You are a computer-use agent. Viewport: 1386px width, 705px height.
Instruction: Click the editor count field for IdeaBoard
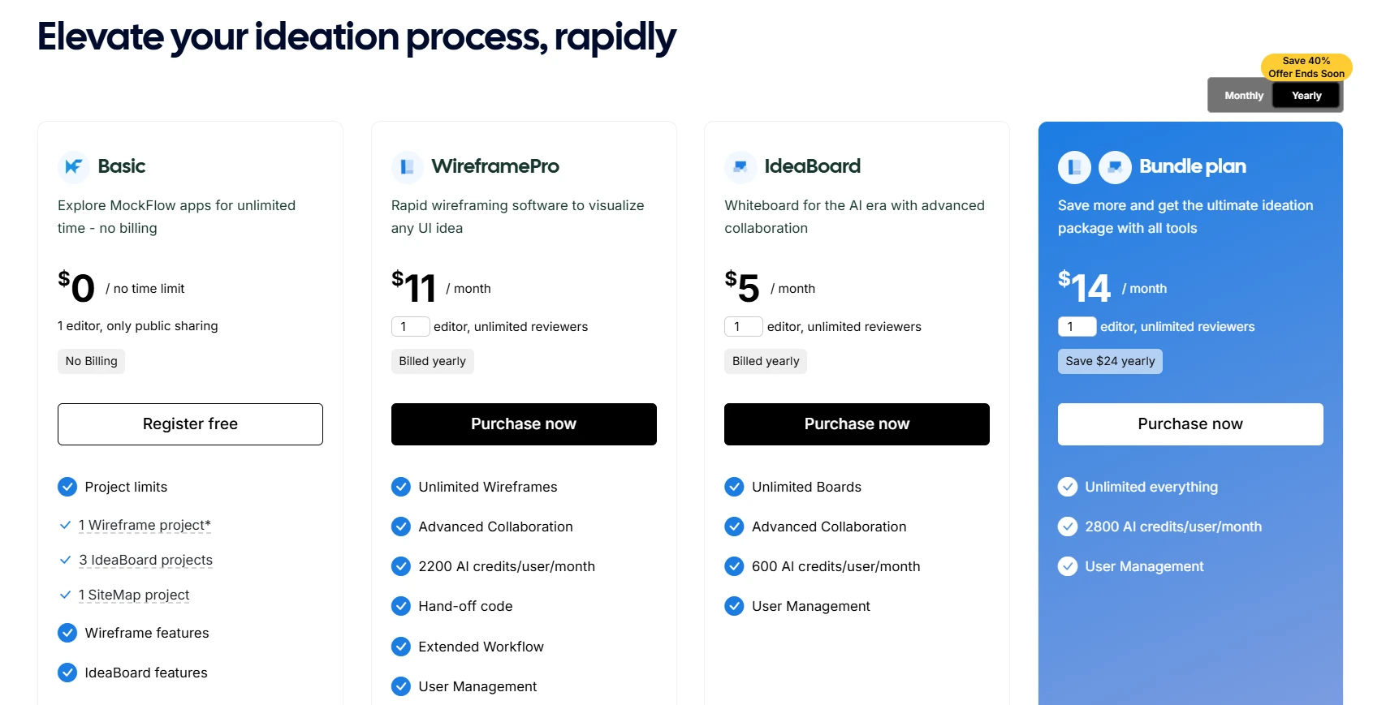(x=743, y=326)
